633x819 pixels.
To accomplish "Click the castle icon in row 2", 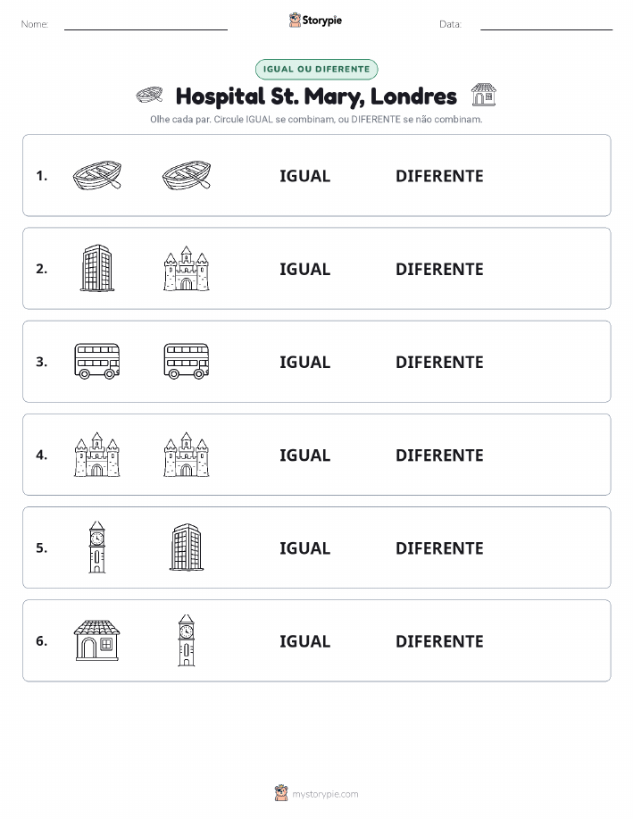I will (187, 269).
